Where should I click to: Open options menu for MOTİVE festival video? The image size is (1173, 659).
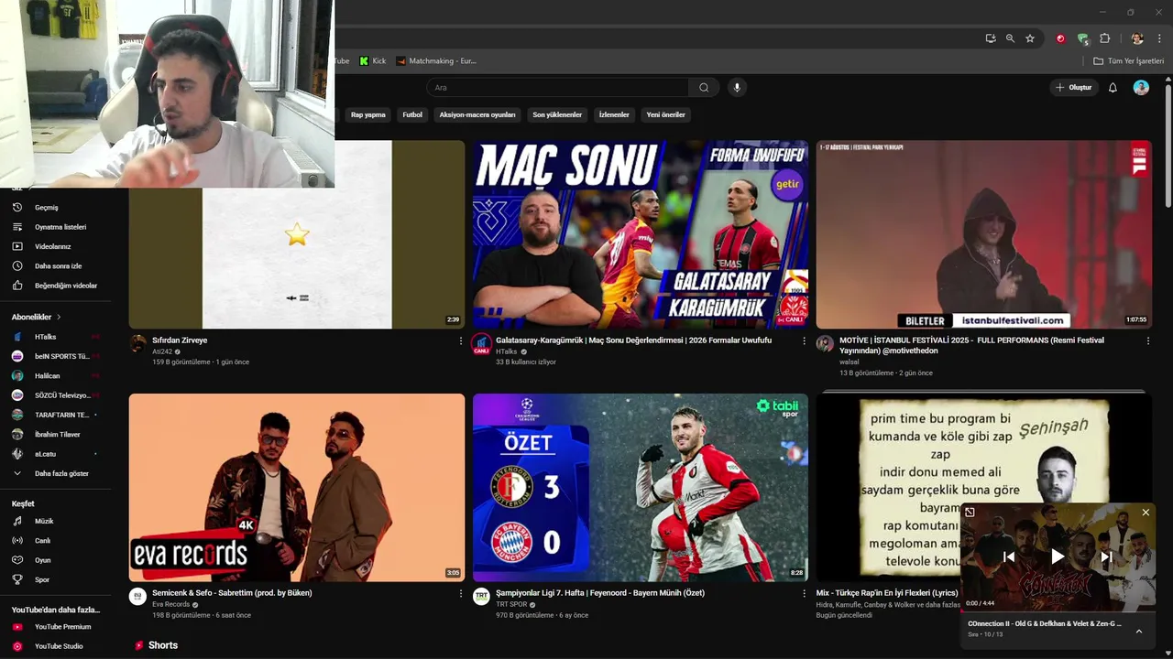(x=1148, y=340)
